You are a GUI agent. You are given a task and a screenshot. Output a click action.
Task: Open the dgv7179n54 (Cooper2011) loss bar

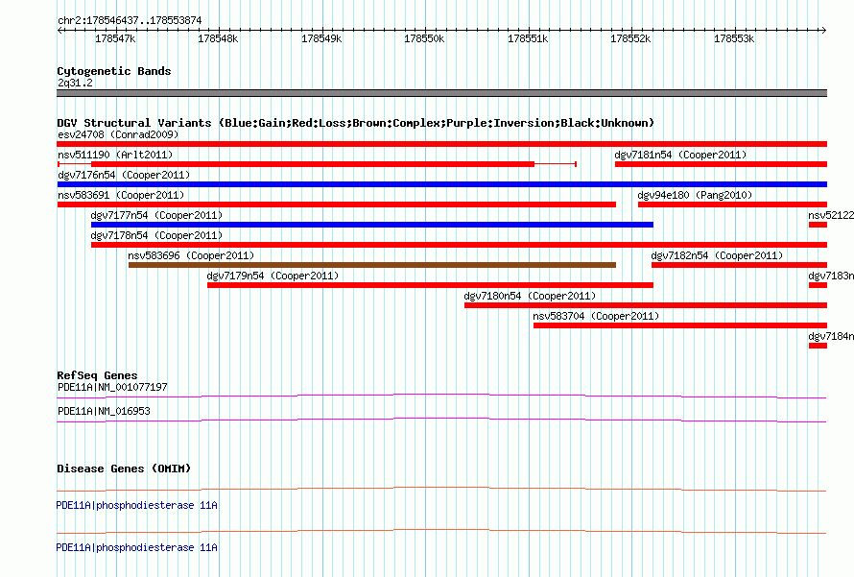click(x=430, y=285)
